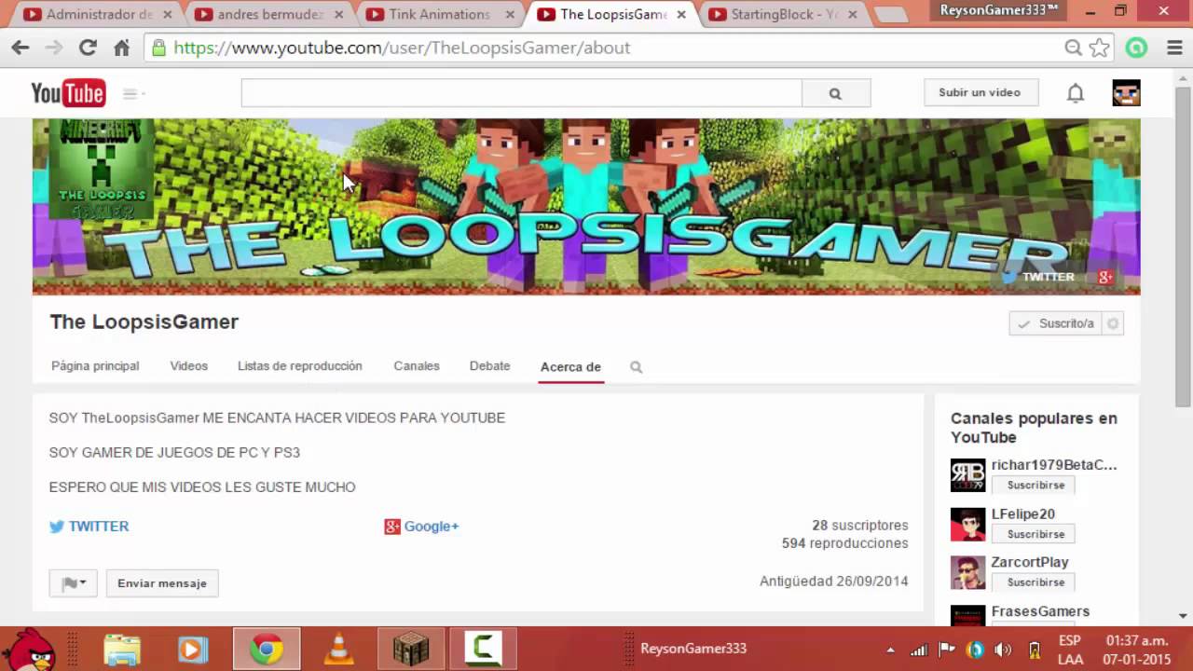Open the Listas de reproducción tab
Viewport: 1193px width, 671px height.
(x=300, y=366)
